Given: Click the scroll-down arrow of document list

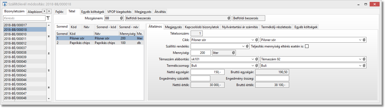Looking at the screenshot, I should [49, 99].
